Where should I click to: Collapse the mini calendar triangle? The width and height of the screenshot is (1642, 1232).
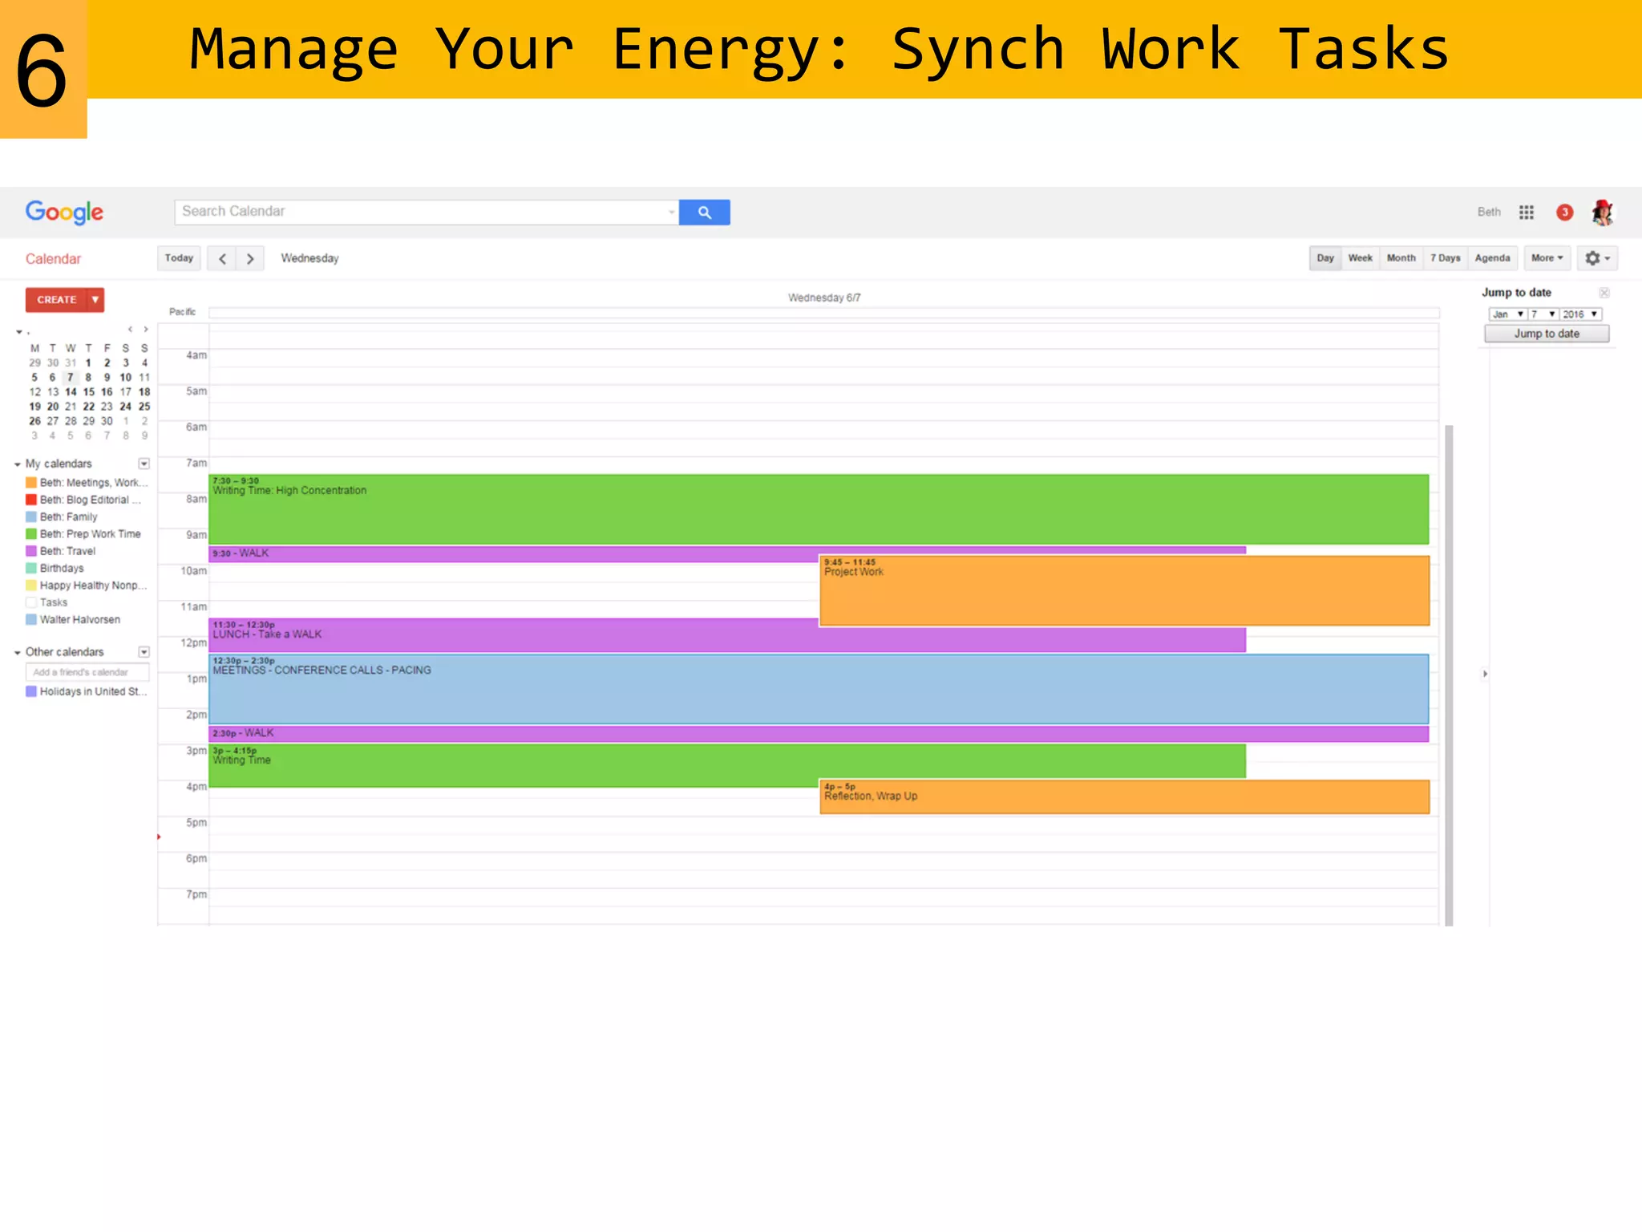(19, 331)
